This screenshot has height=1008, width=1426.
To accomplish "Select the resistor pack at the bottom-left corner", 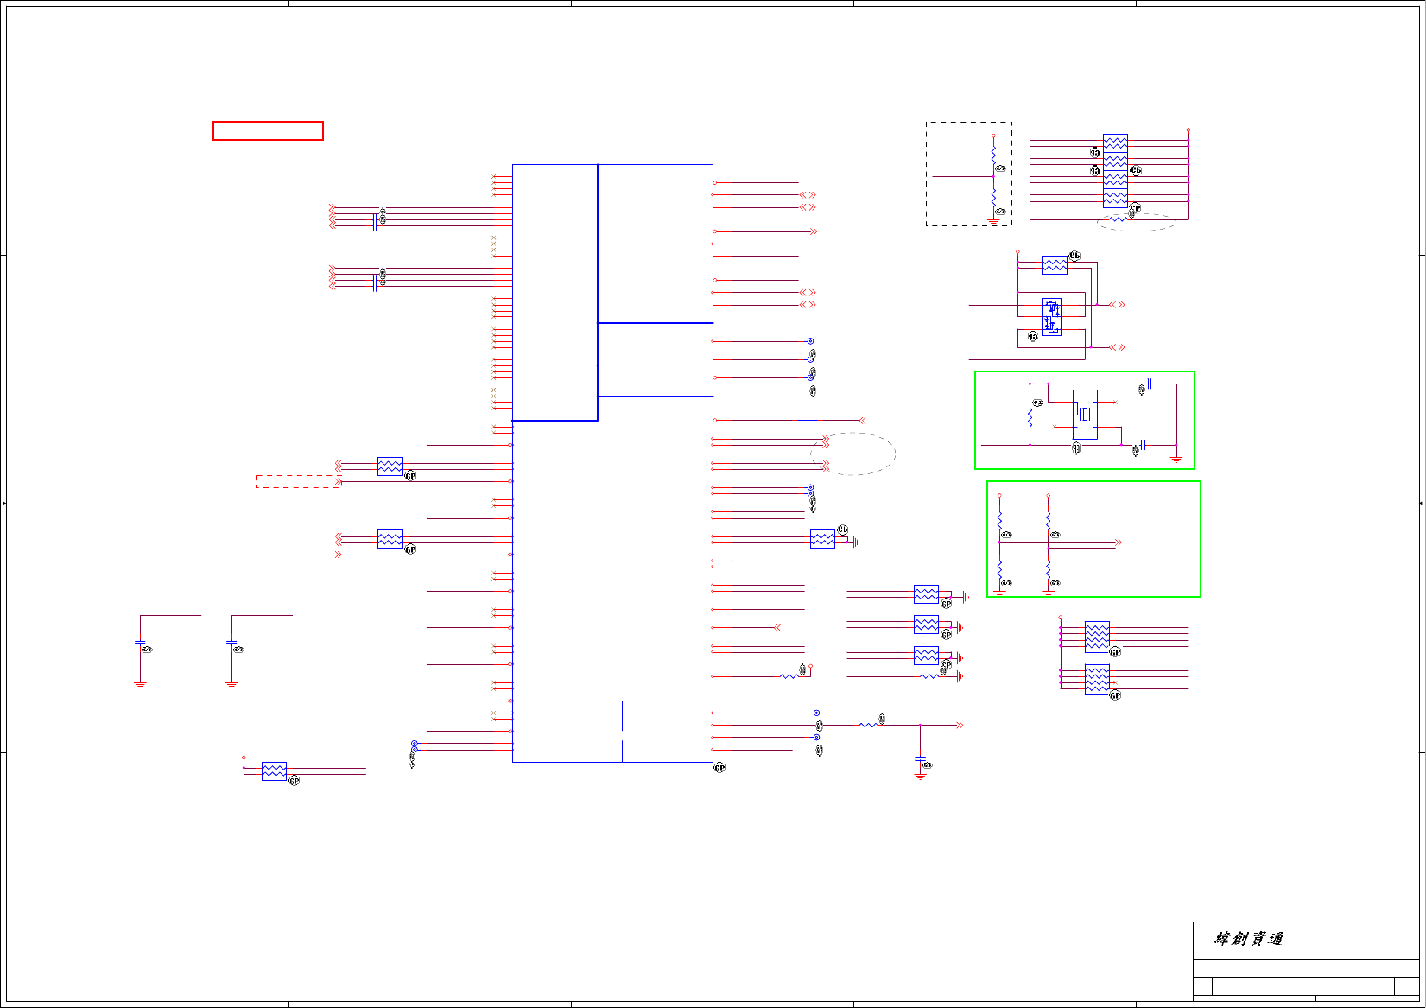I will (x=274, y=771).
